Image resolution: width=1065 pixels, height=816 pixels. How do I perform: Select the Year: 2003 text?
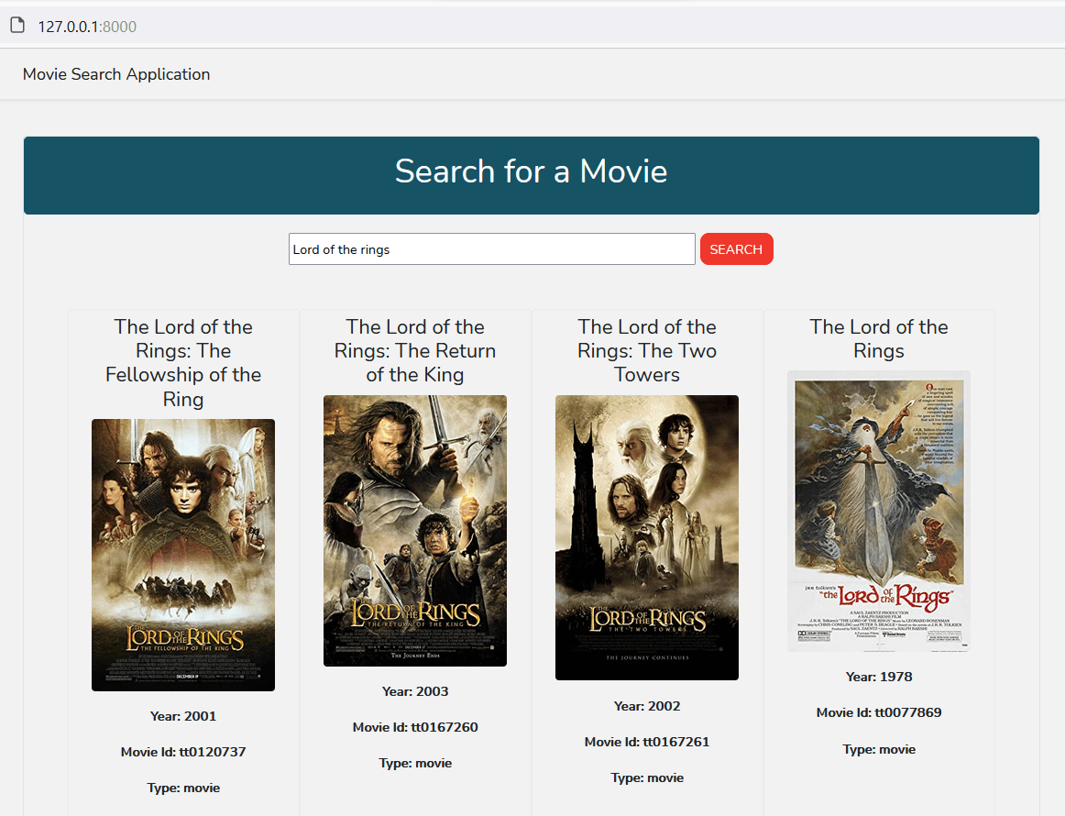[415, 691]
